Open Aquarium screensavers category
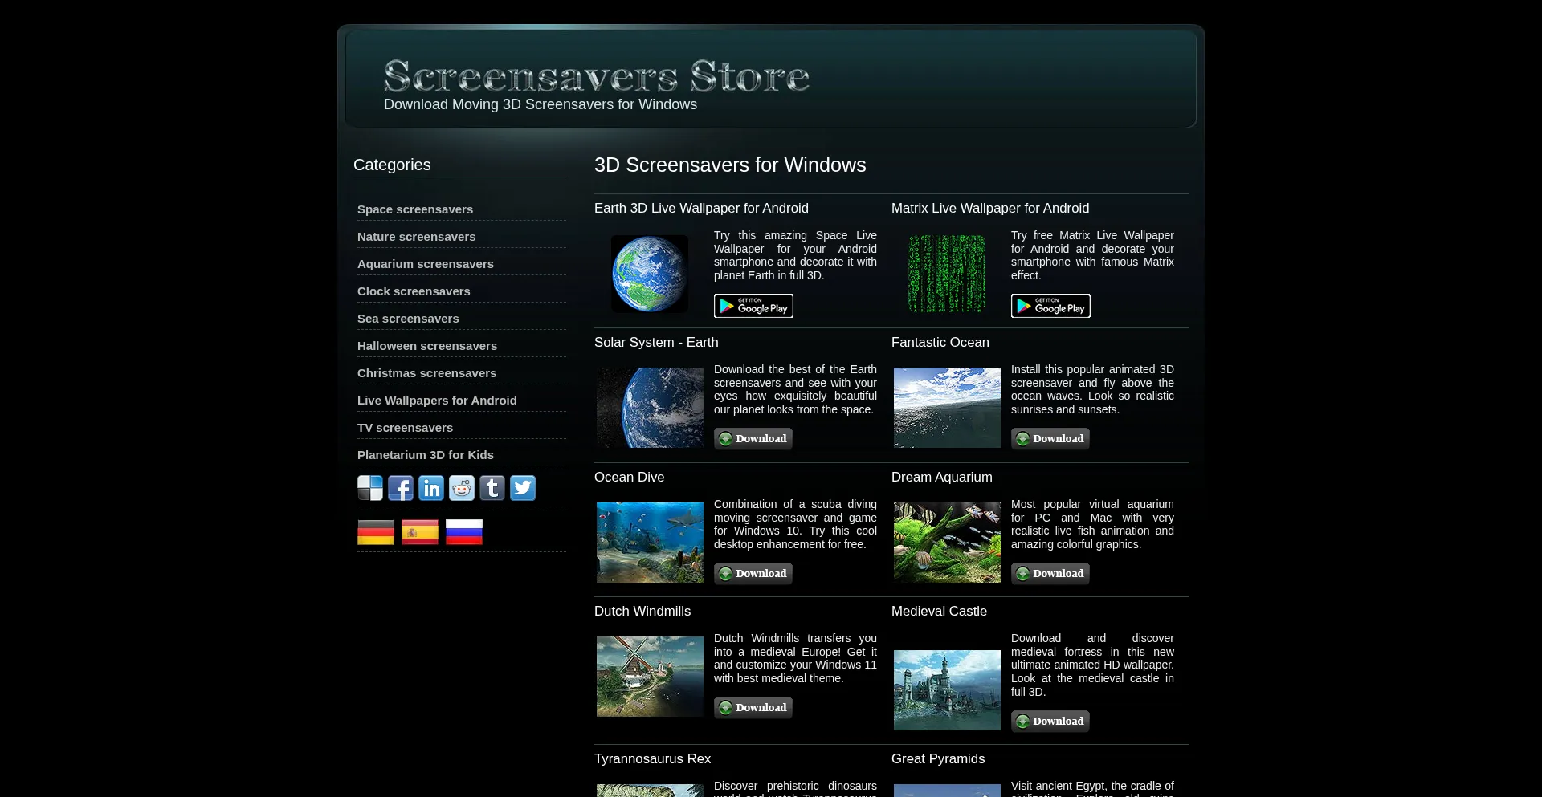 pos(426,264)
